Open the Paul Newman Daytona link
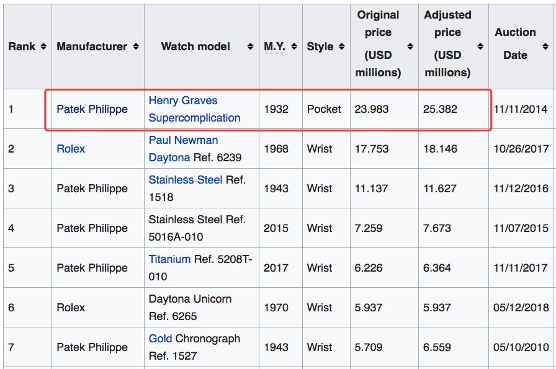The image size is (556, 369). coord(183,149)
